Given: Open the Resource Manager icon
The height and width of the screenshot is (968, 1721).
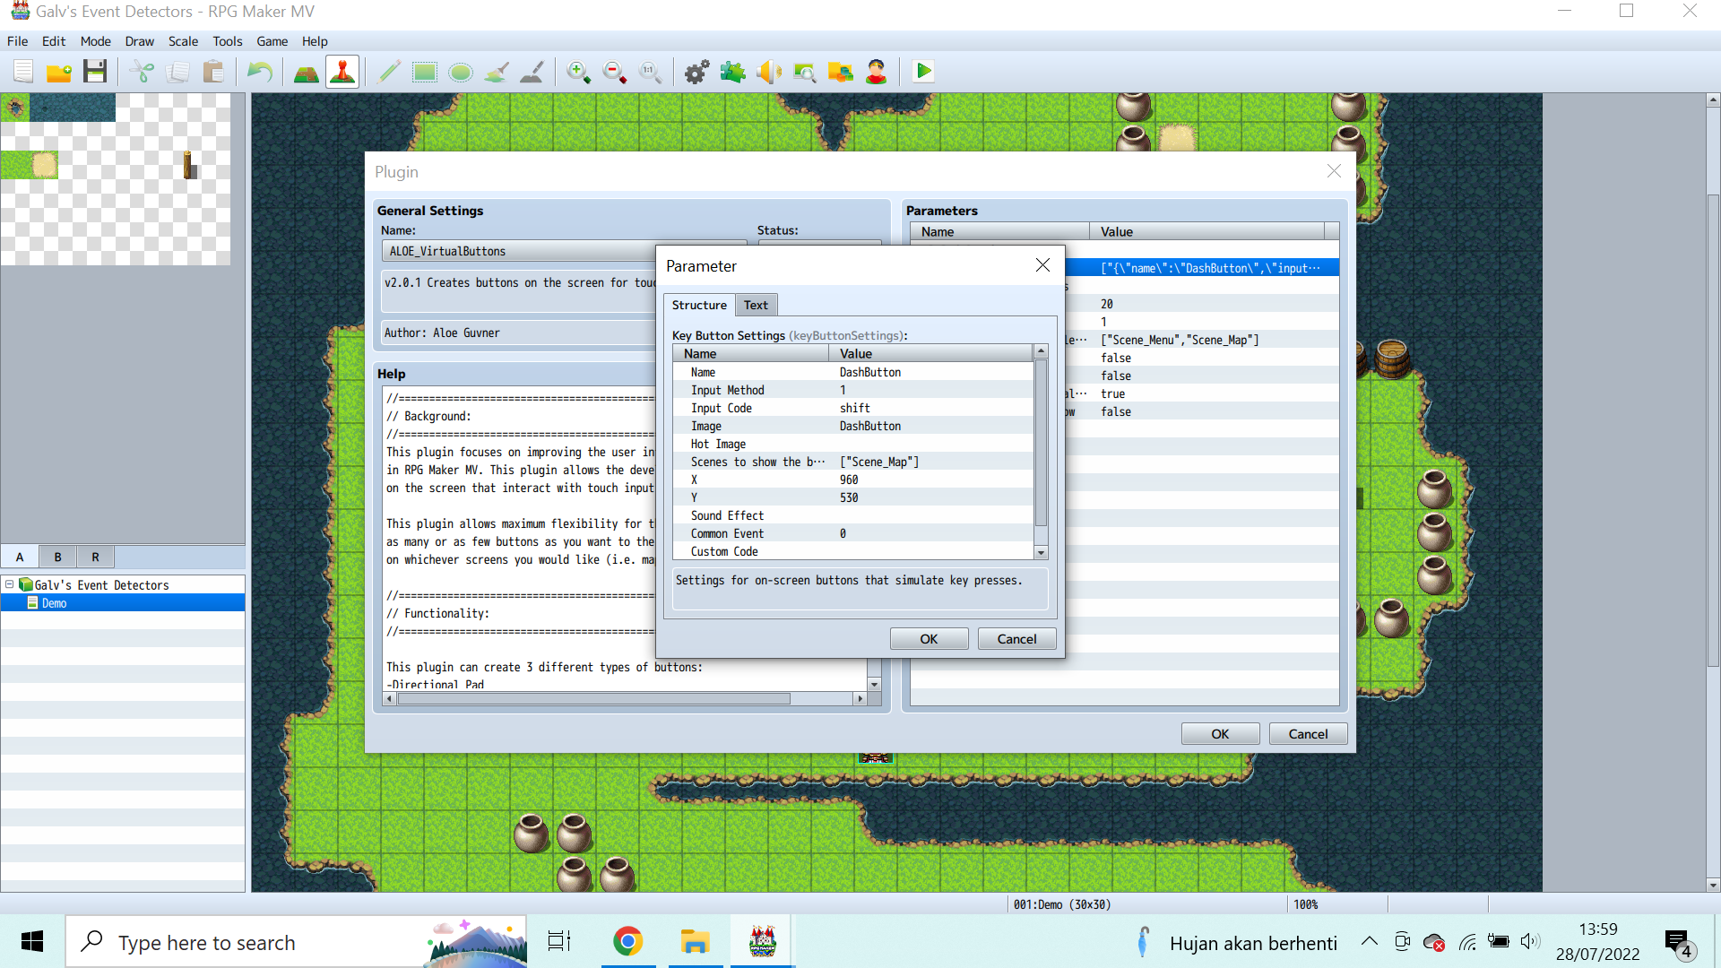Looking at the screenshot, I should click(841, 72).
